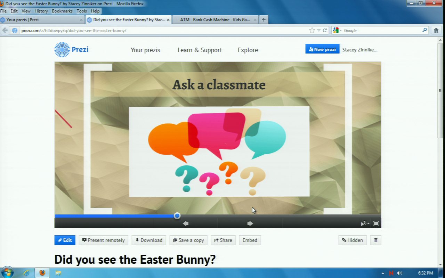Open the URL history dropdown arrow
This screenshot has height=278, width=445.
pos(319,30)
